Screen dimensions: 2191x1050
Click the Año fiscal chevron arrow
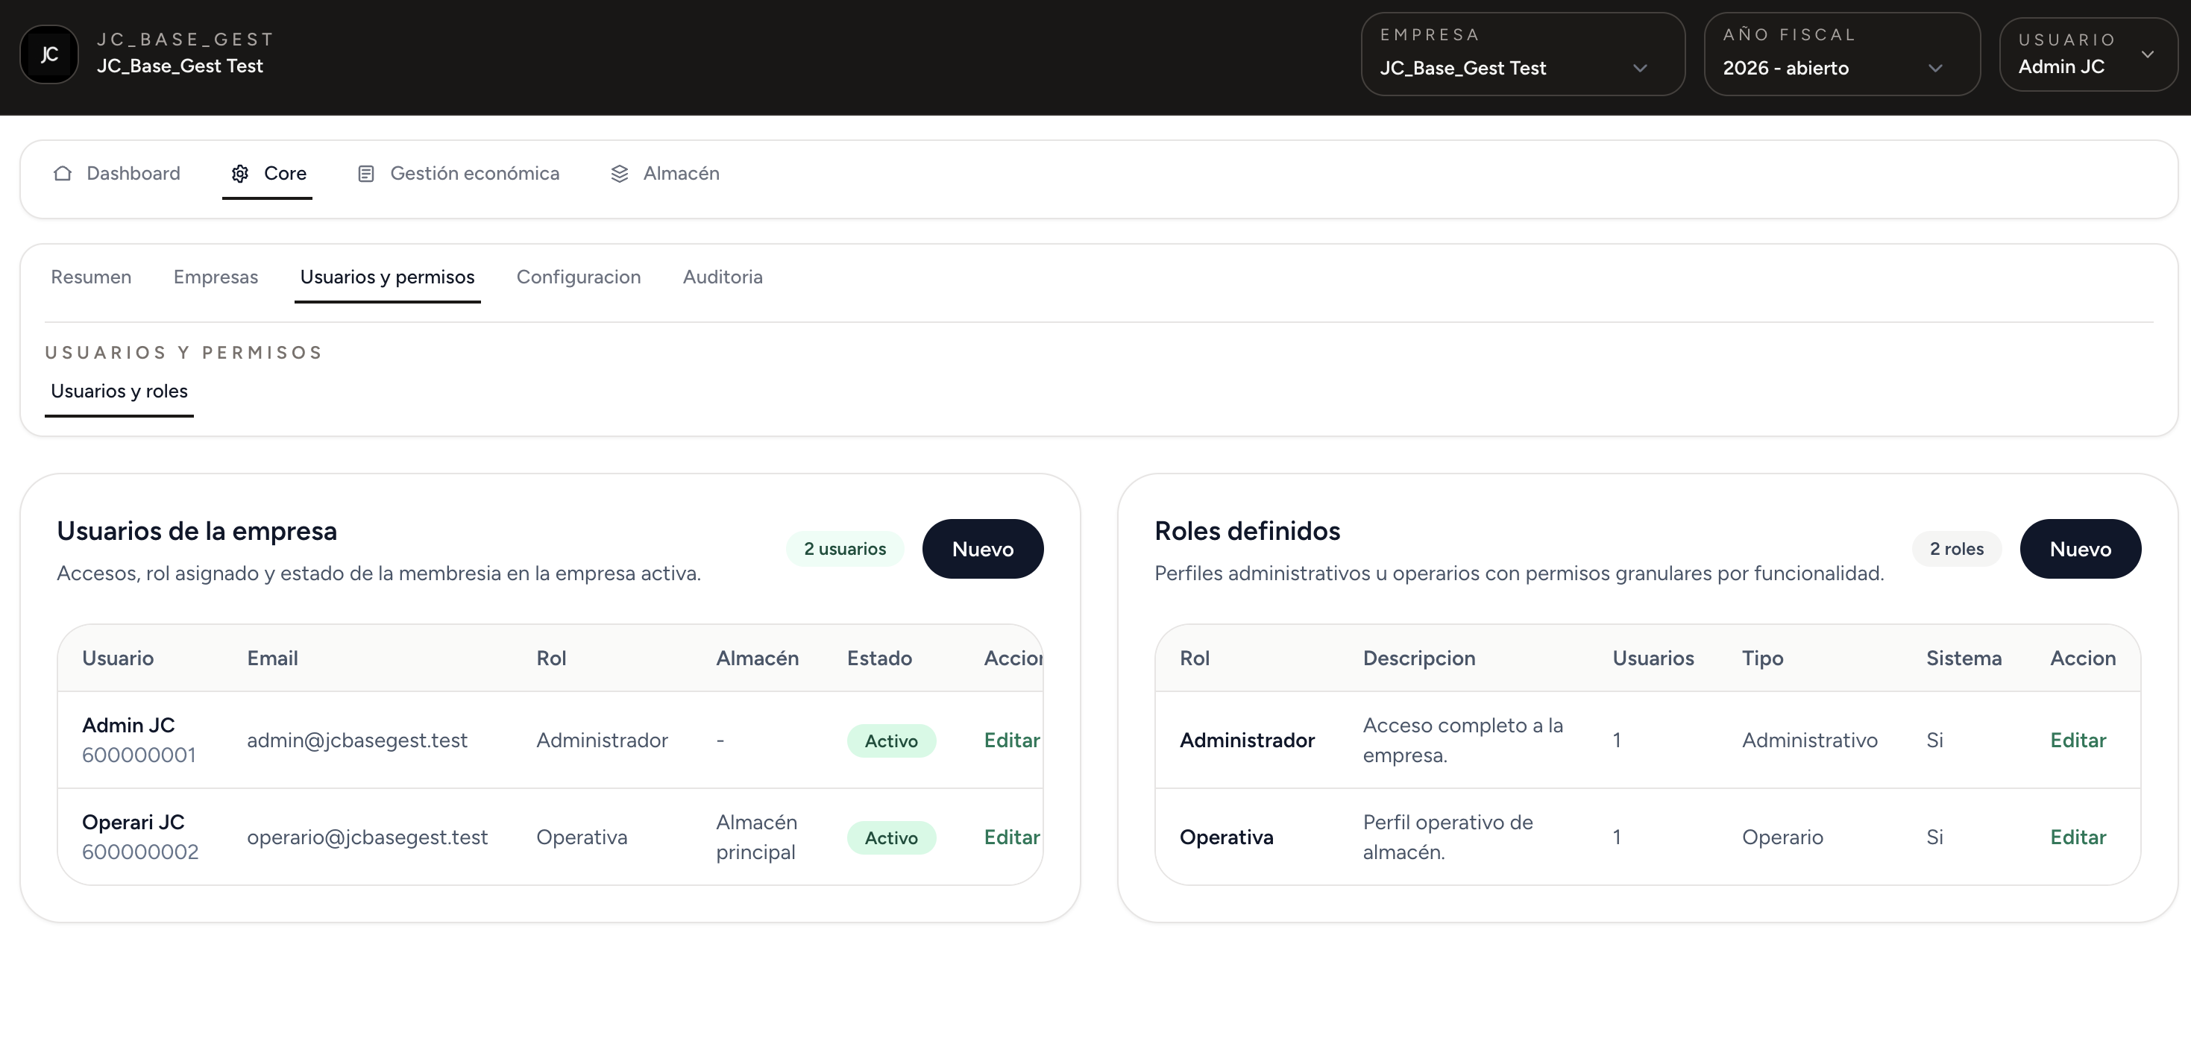1935,68
